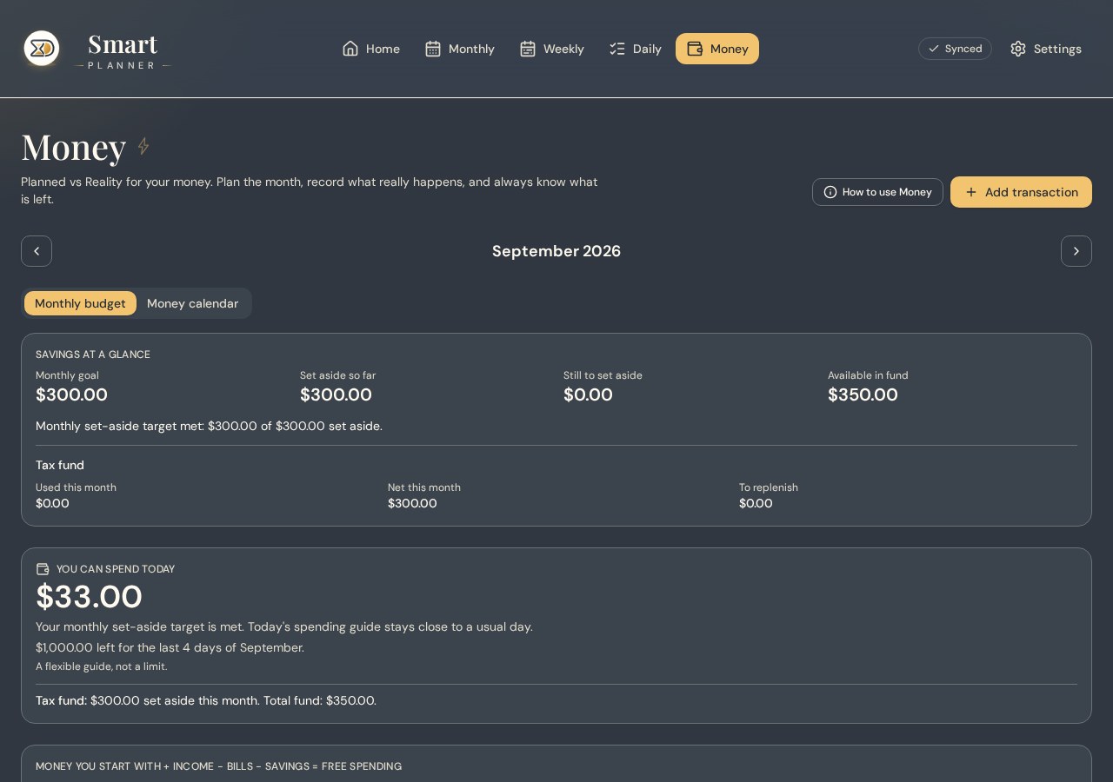Go to next month with right chevron

pos(1076,251)
